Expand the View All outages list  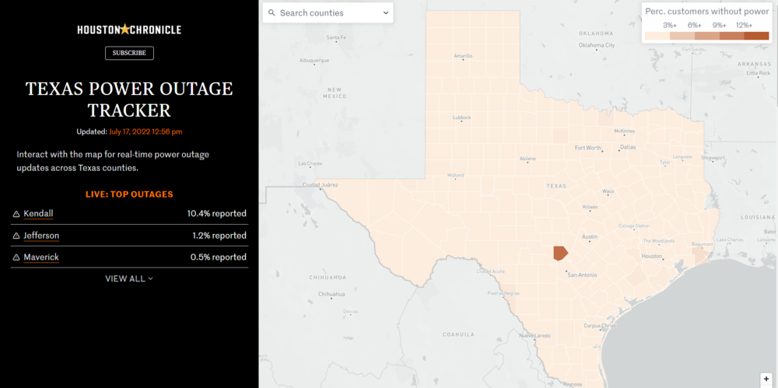129,278
